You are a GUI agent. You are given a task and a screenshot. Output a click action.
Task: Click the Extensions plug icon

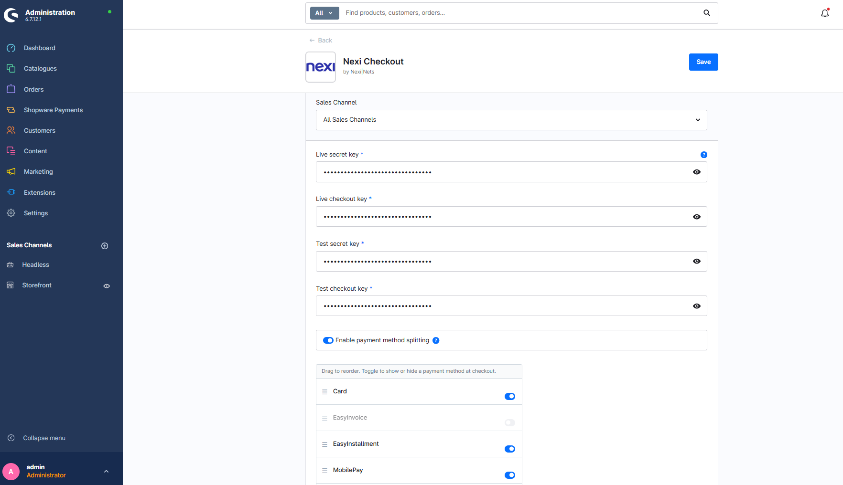[11, 192]
